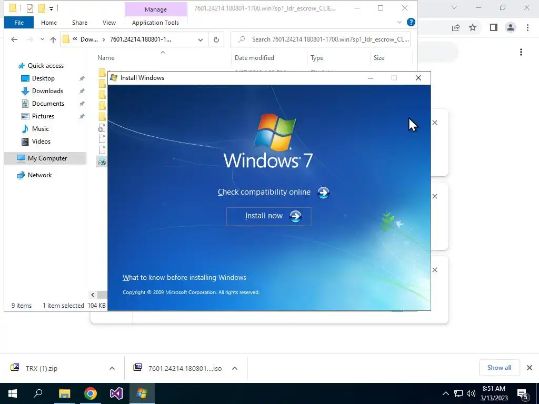Sort files by Date modified column
Viewport: 539px width, 404px height.
(x=254, y=58)
